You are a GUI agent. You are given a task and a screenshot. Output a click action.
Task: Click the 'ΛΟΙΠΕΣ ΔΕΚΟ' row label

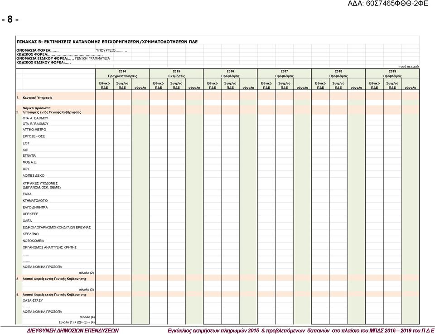[34, 175]
